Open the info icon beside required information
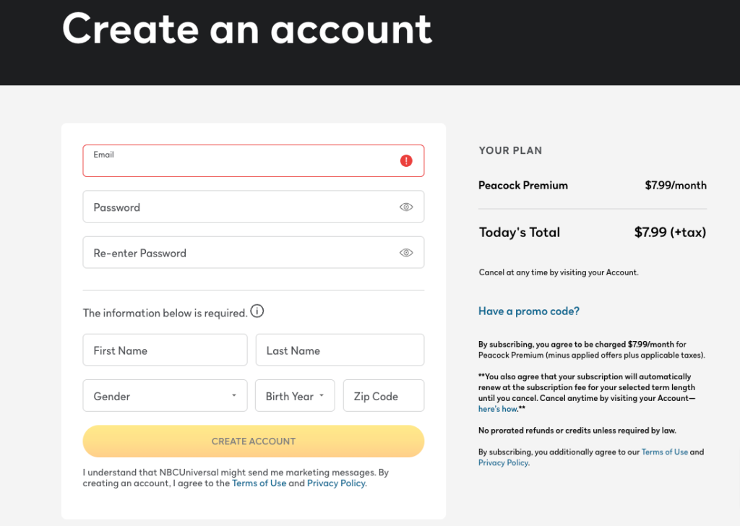740x526 pixels. [257, 311]
